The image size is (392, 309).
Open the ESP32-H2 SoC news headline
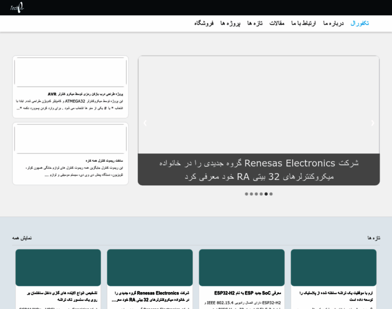(x=248, y=293)
